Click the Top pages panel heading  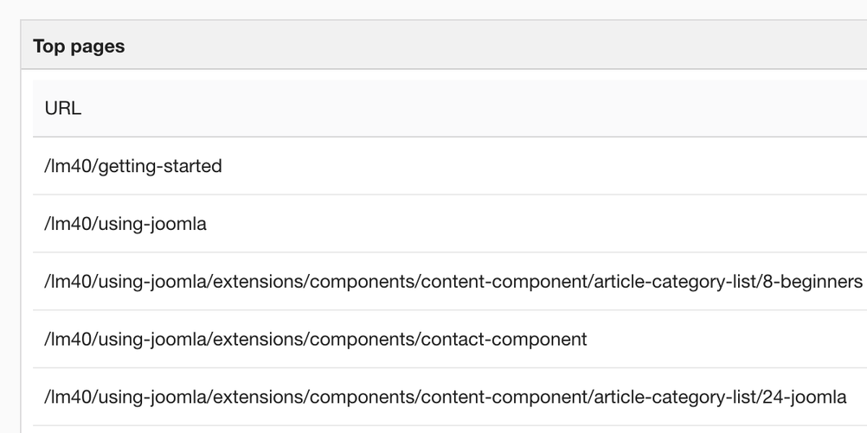click(x=79, y=47)
